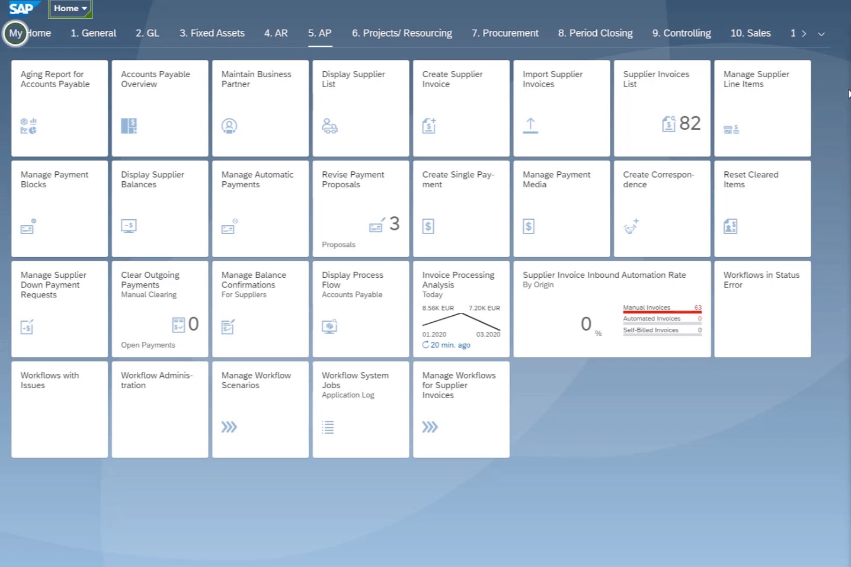Click the Import Supplier Invoices upload arrow icon
The image size is (851, 567).
point(530,126)
